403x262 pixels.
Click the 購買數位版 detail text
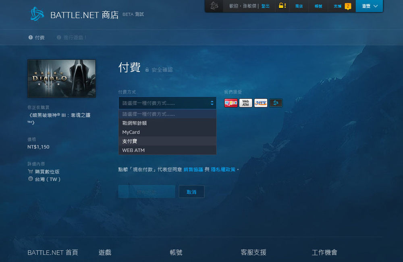[47, 172]
